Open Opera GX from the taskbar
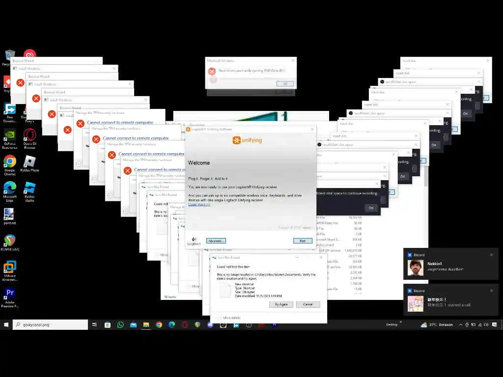The image size is (503, 377). (x=185, y=325)
